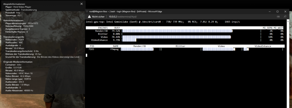Viewport: 292px width, 108px height.
Task: Click 'Audio-Bitrate: 1.0 Mbps' row
Action: click(18, 85)
